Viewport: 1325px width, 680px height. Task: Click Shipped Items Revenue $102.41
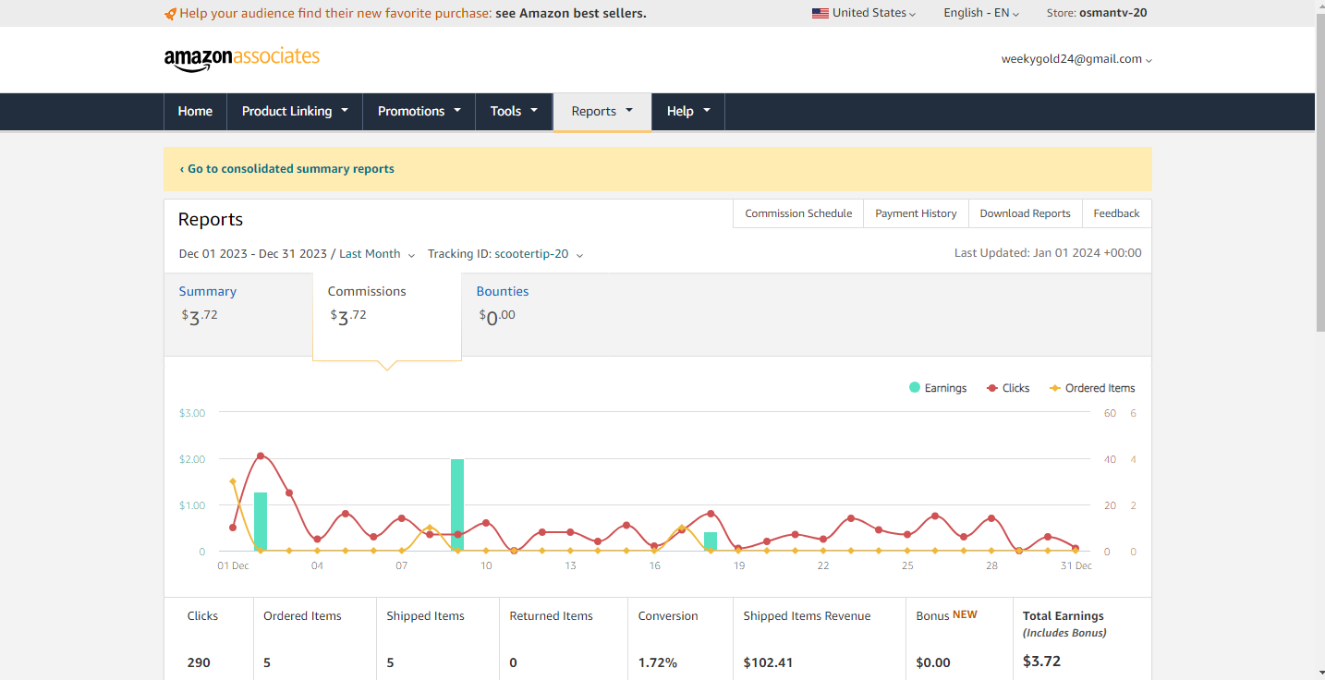(768, 662)
